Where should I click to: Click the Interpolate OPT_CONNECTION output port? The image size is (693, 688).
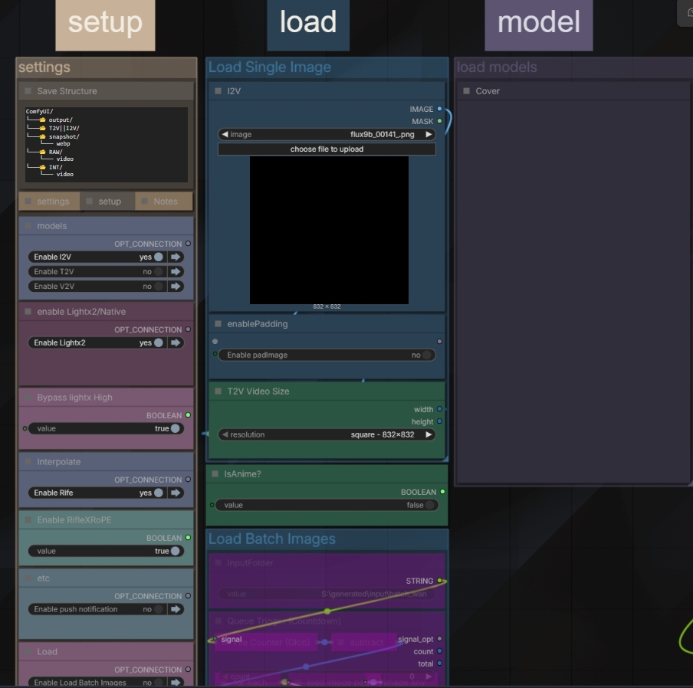188,479
